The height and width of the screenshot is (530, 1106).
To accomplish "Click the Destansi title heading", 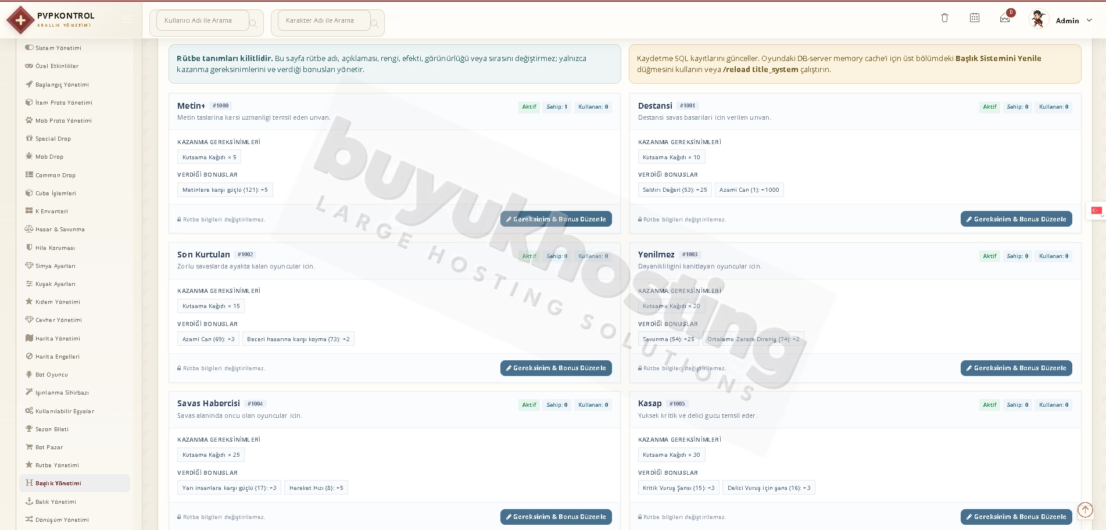I will [655, 106].
